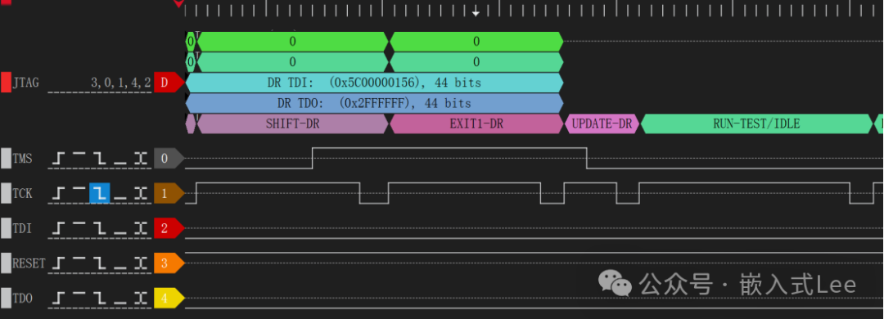884x319 pixels.
Task: Click channel index 3 badge for RESET
Action: [169, 263]
